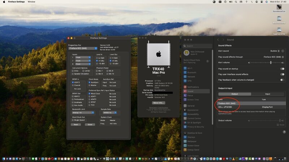The height and width of the screenshot is (162, 289).
Task: Toggle Play feedback when volume is changed
Action: tap(282, 80)
